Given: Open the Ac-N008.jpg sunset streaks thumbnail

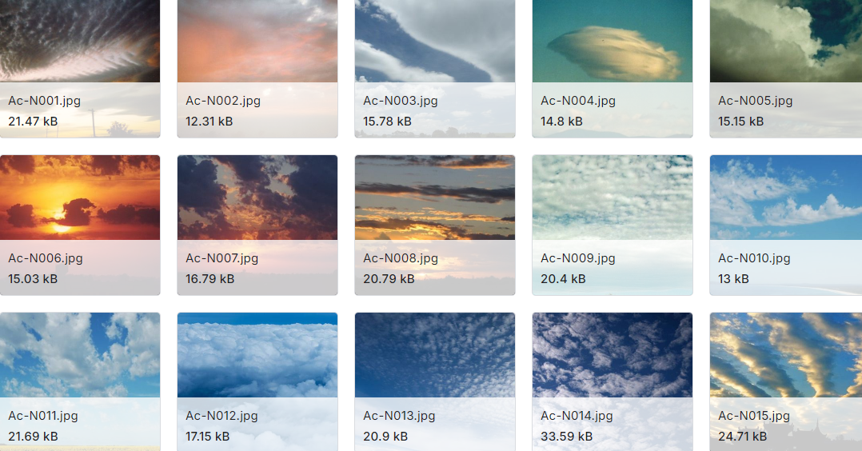Looking at the screenshot, I should pos(435,198).
